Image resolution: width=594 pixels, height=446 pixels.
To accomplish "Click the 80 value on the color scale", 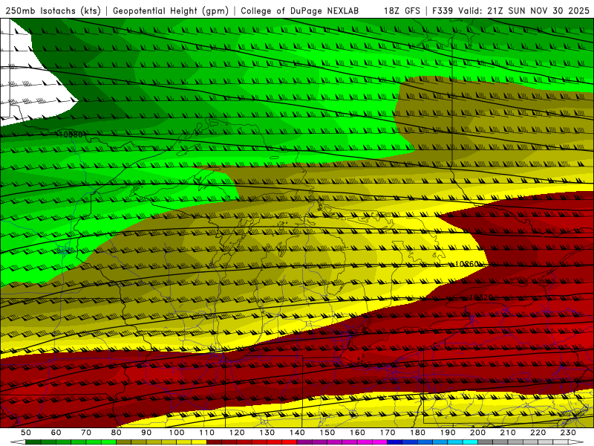I will pos(117,433).
